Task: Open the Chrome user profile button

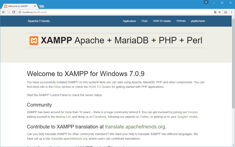Action: point(206,2)
